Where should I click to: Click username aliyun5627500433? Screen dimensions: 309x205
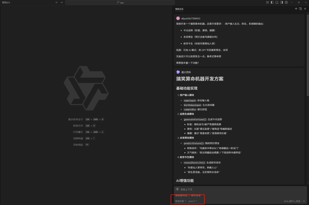(x=190, y=19)
